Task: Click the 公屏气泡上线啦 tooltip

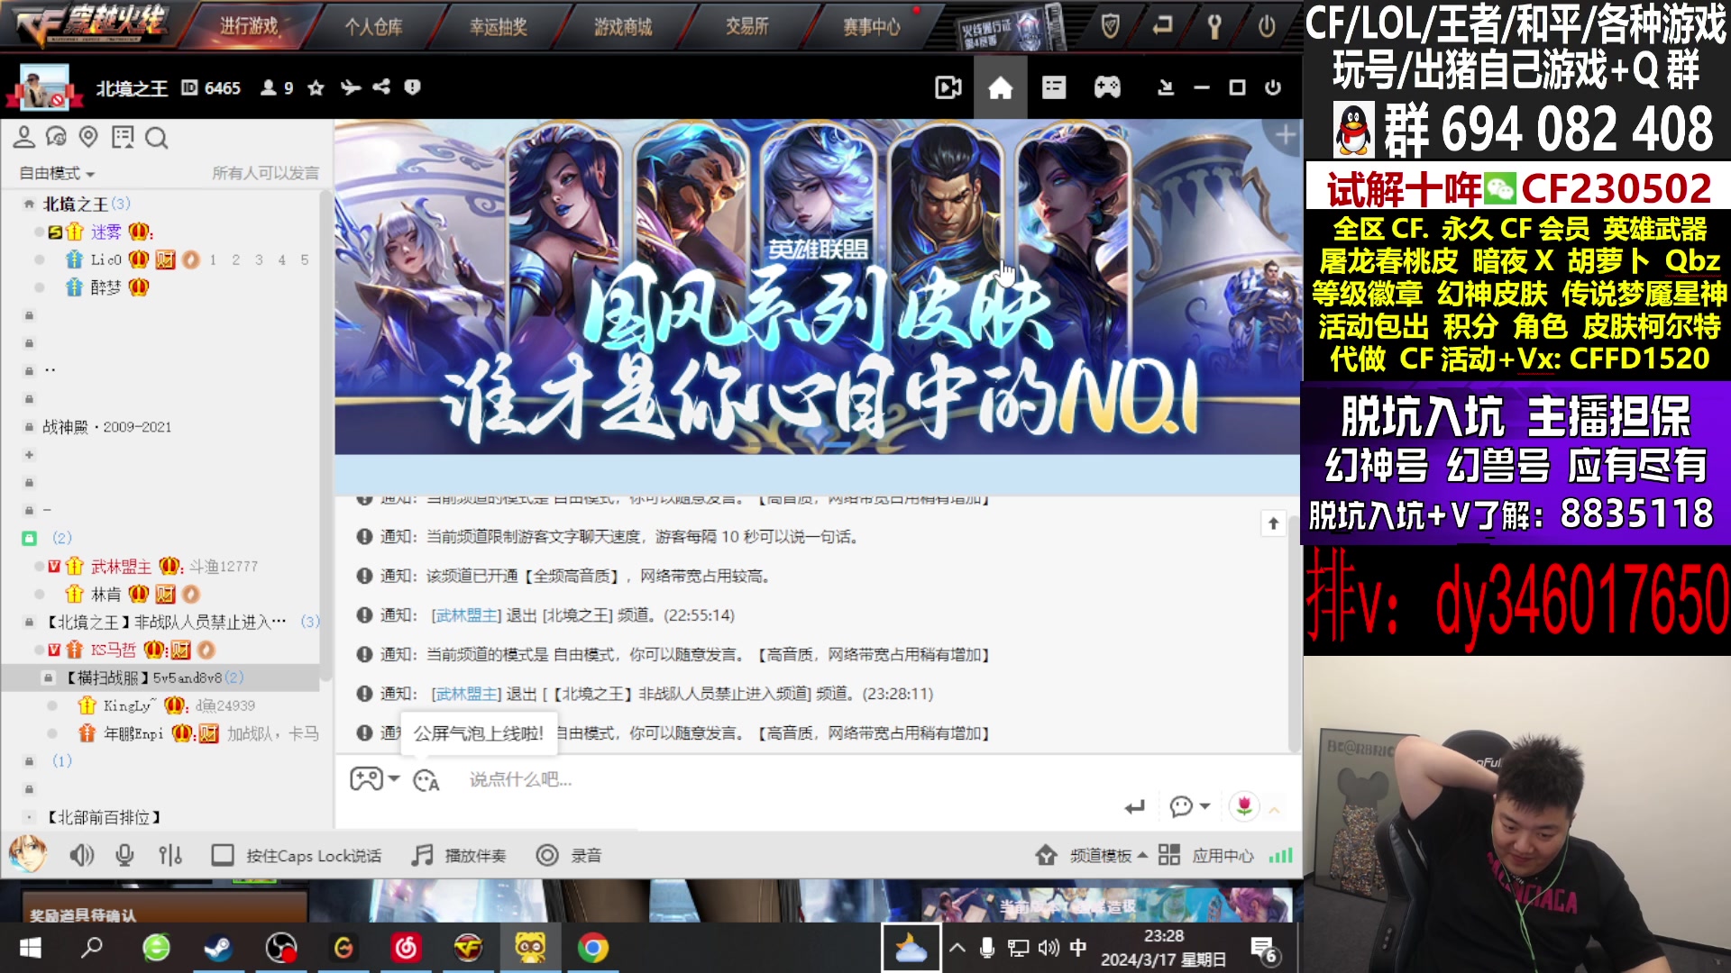Action: [x=478, y=733]
